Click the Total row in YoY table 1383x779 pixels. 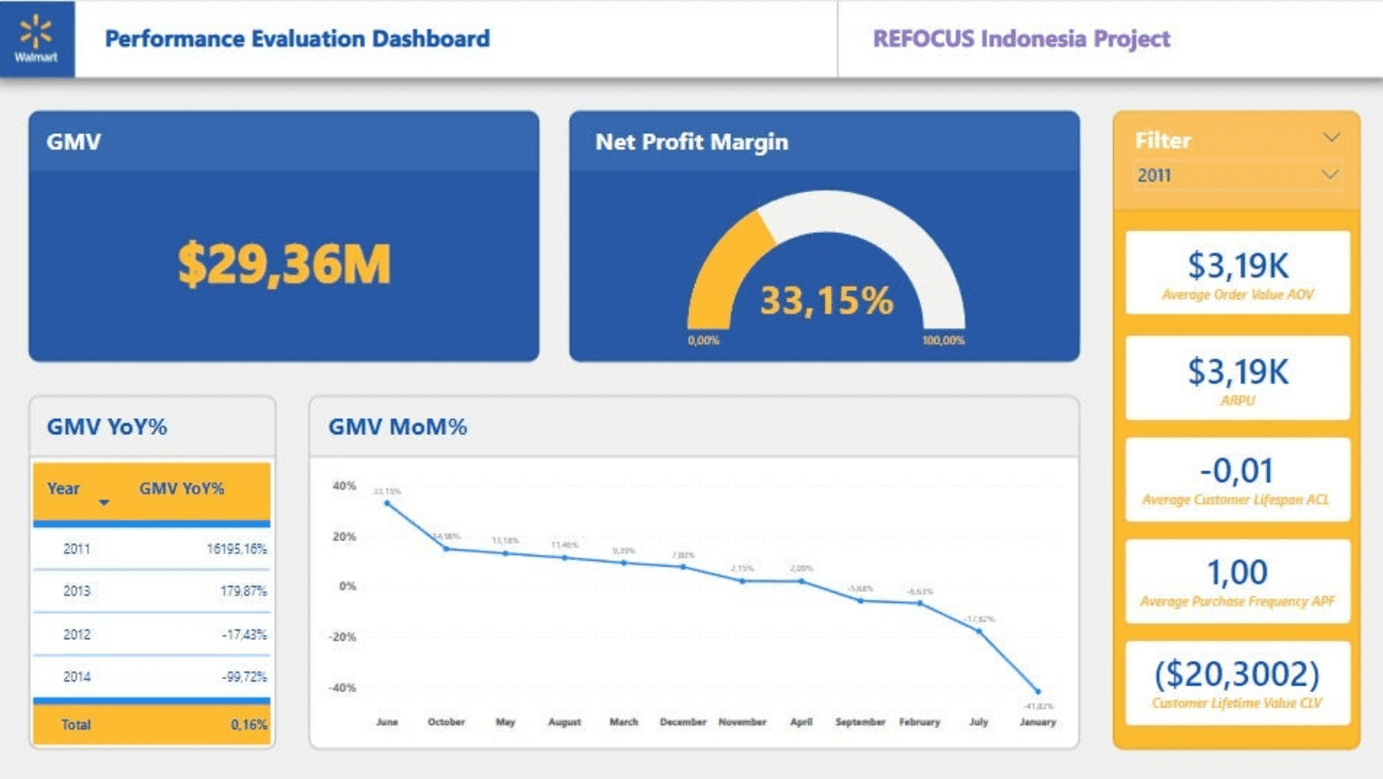152,725
